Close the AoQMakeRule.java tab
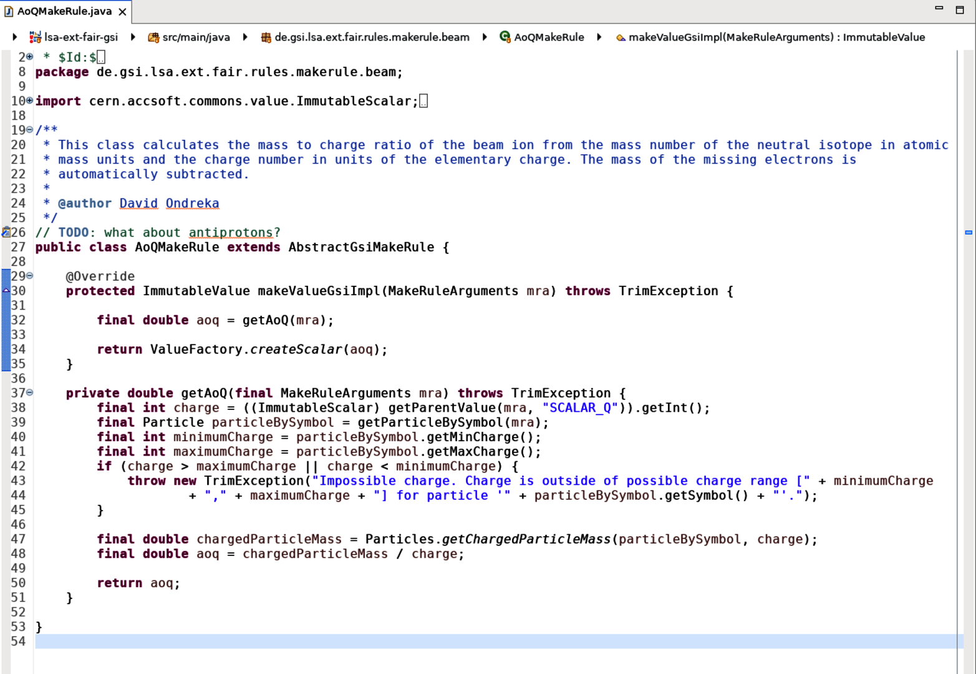Image resolution: width=976 pixels, height=674 pixels. tap(122, 12)
